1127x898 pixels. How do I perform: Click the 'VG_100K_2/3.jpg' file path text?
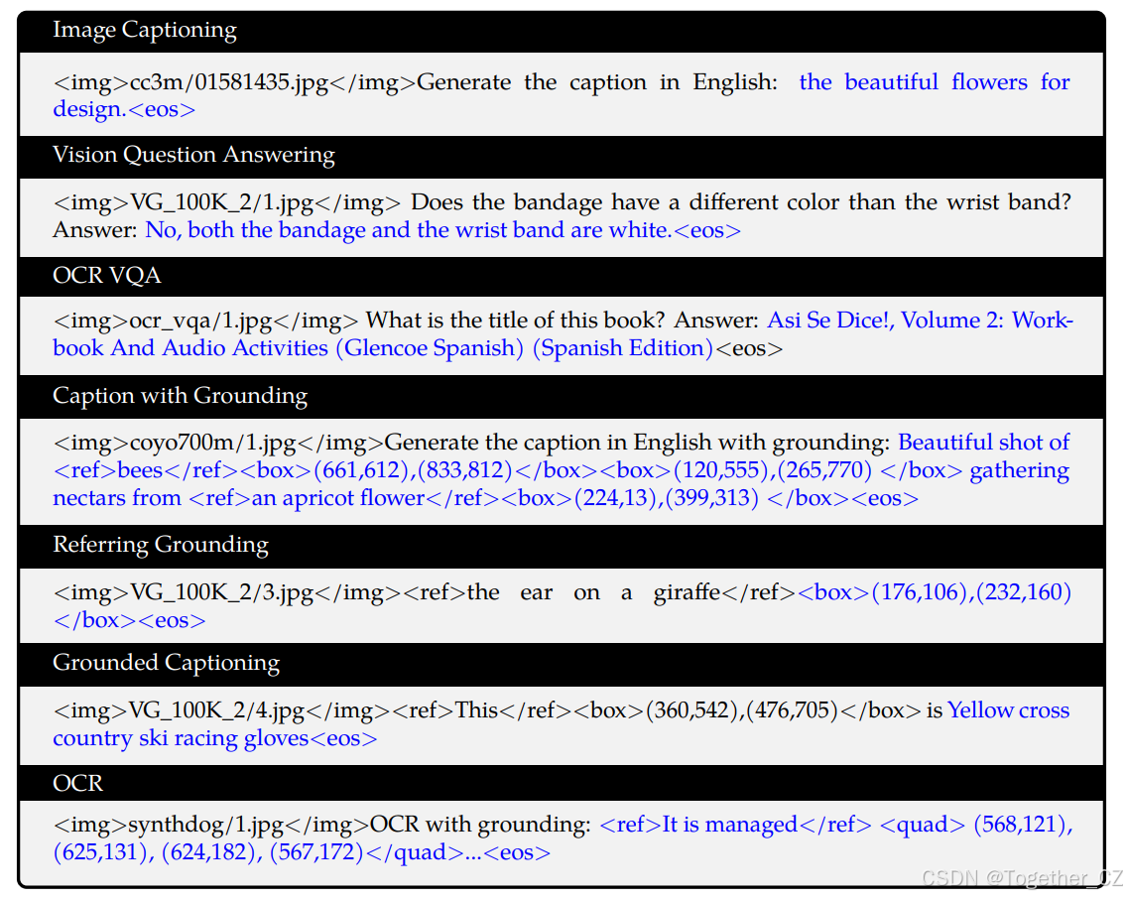(x=221, y=593)
